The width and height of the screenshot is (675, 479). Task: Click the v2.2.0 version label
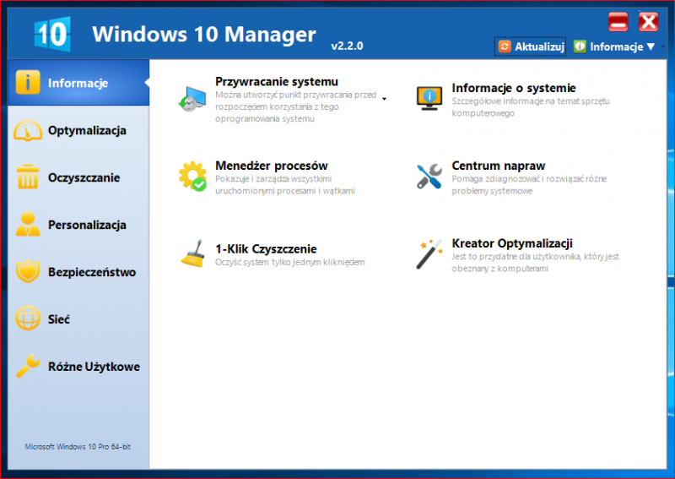click(x=347, y=46)
